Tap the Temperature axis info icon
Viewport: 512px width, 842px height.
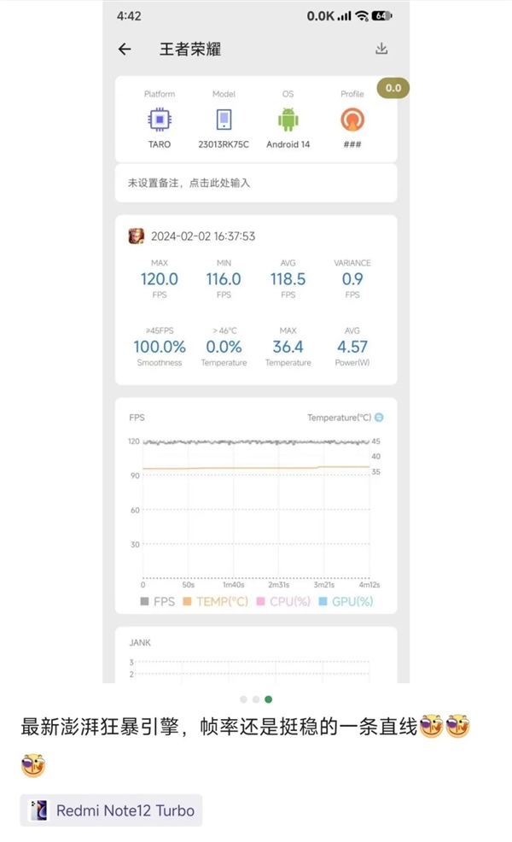click(x=379, y=418)
